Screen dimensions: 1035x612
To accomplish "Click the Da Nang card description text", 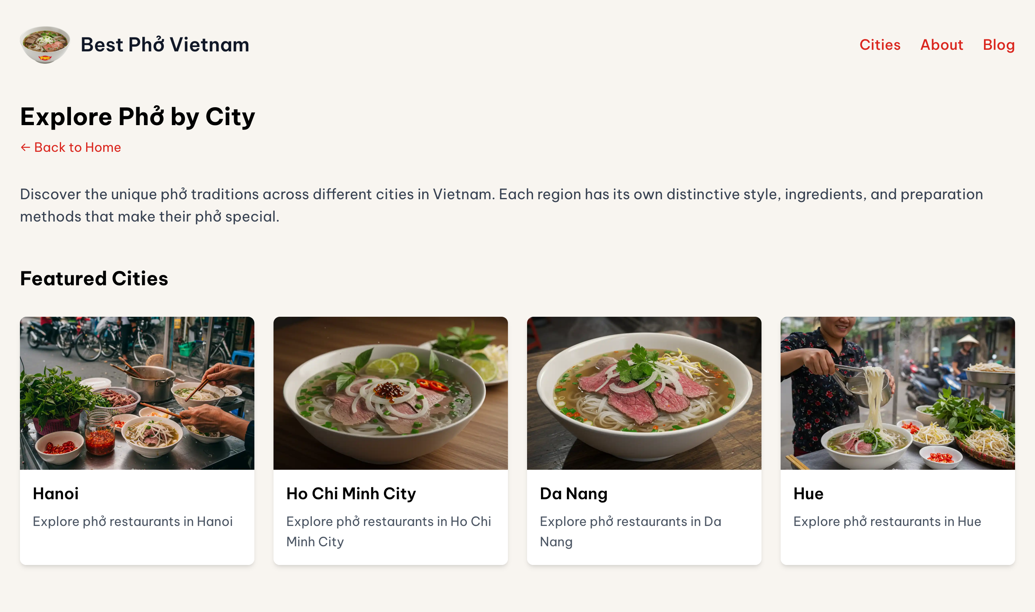I will click(x=630, y=531).
